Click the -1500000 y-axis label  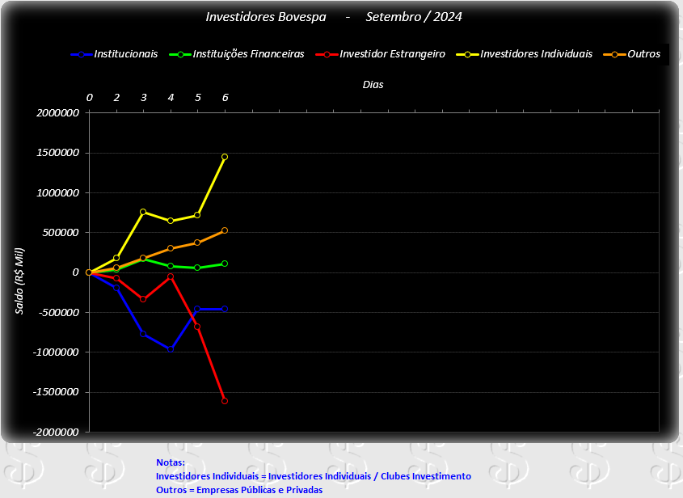coord(57,392)
